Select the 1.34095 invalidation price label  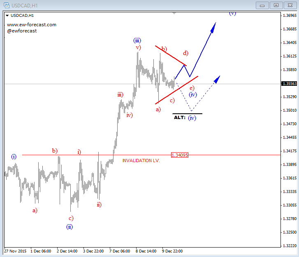[180, 155]
